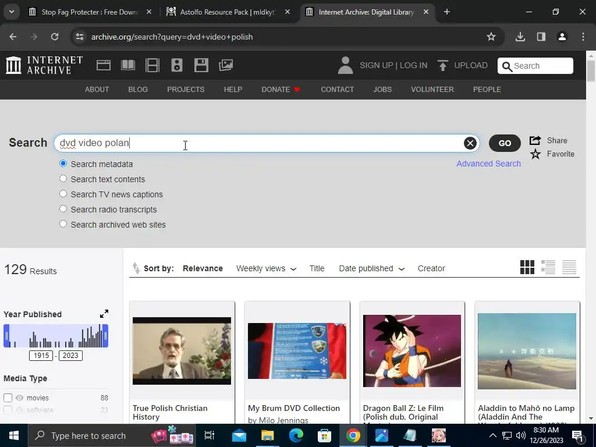Open the Images icon

click(226, 65)
